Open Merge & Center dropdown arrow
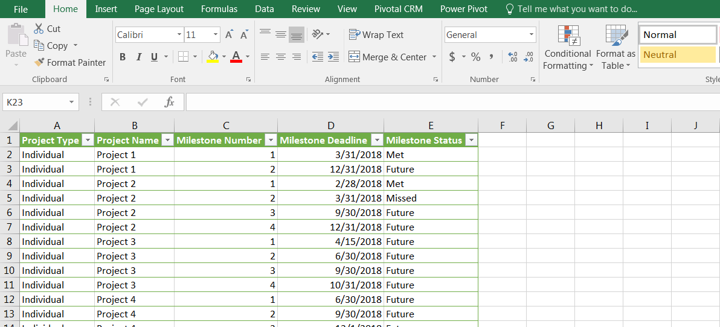 click(x=434, y=57)
